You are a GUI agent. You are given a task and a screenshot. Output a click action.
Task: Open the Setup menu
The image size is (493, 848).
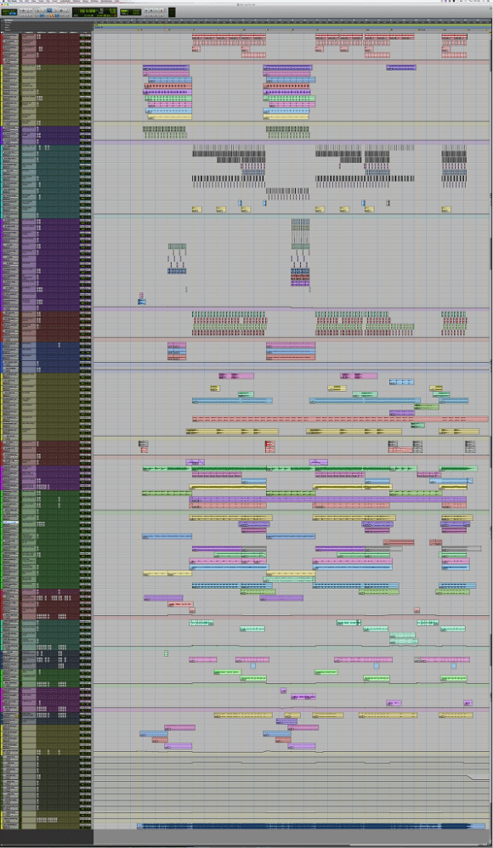pyautogui.click(x=86, y=2)
